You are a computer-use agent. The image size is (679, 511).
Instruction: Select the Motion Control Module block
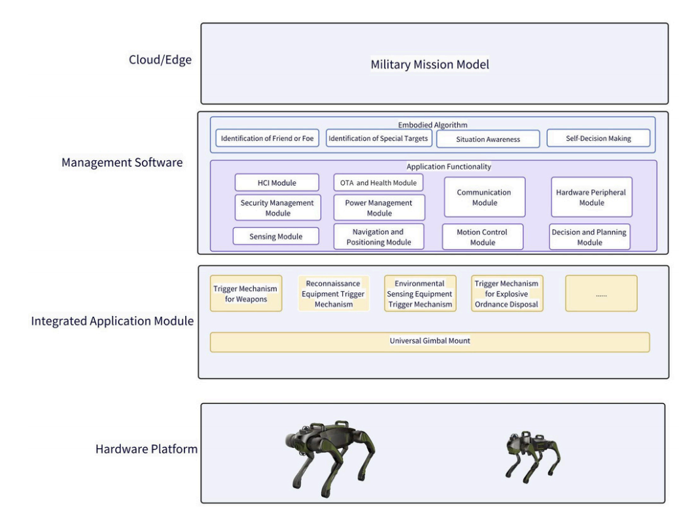pyautogui.click(x=483, y=237)
